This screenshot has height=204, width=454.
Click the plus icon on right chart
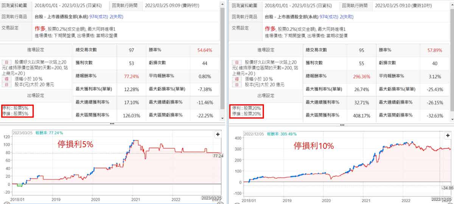[447, 134]
